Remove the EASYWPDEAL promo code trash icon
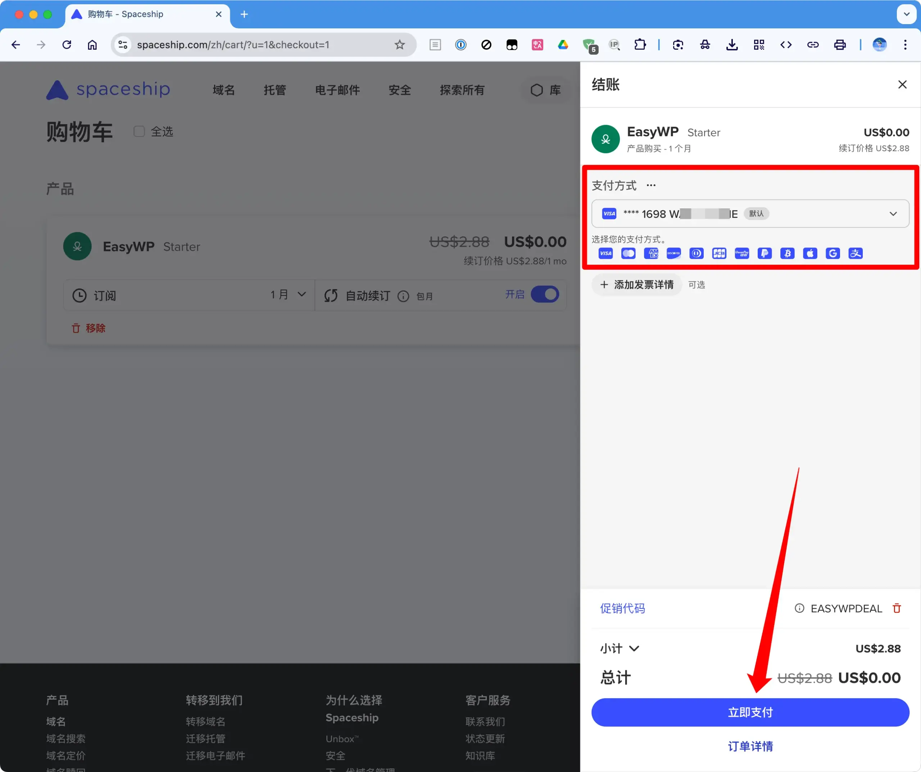This screenshot has width=921, height=772. 897,608
